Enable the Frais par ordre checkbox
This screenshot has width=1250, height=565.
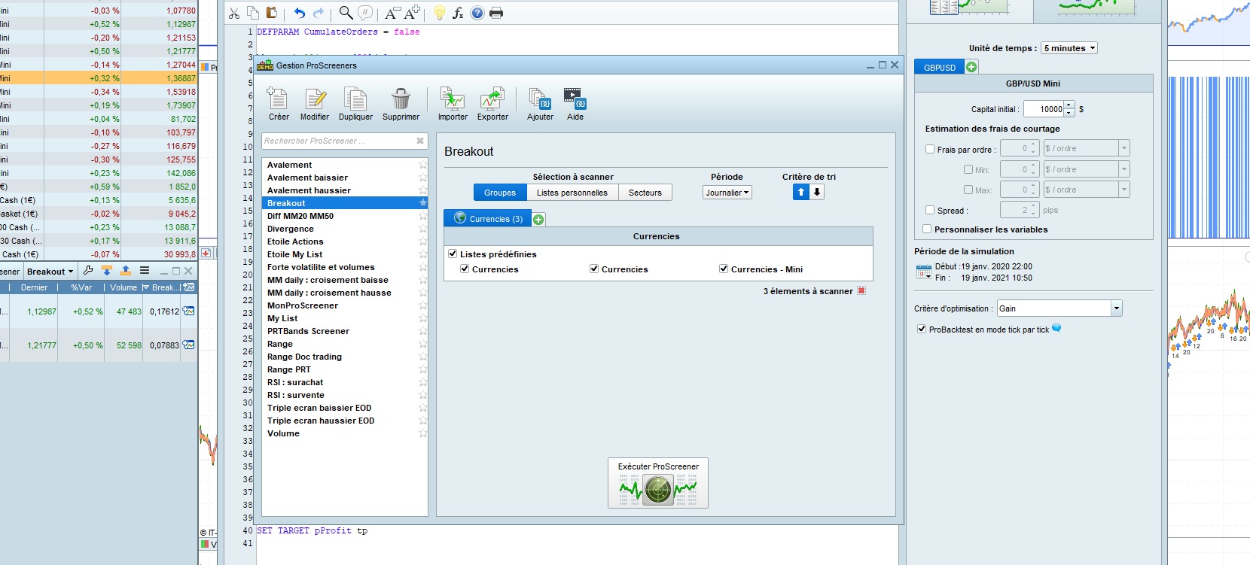(930, 149)
